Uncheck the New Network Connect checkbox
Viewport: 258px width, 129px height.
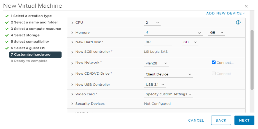pyautogui.click(x=214, y=62)
